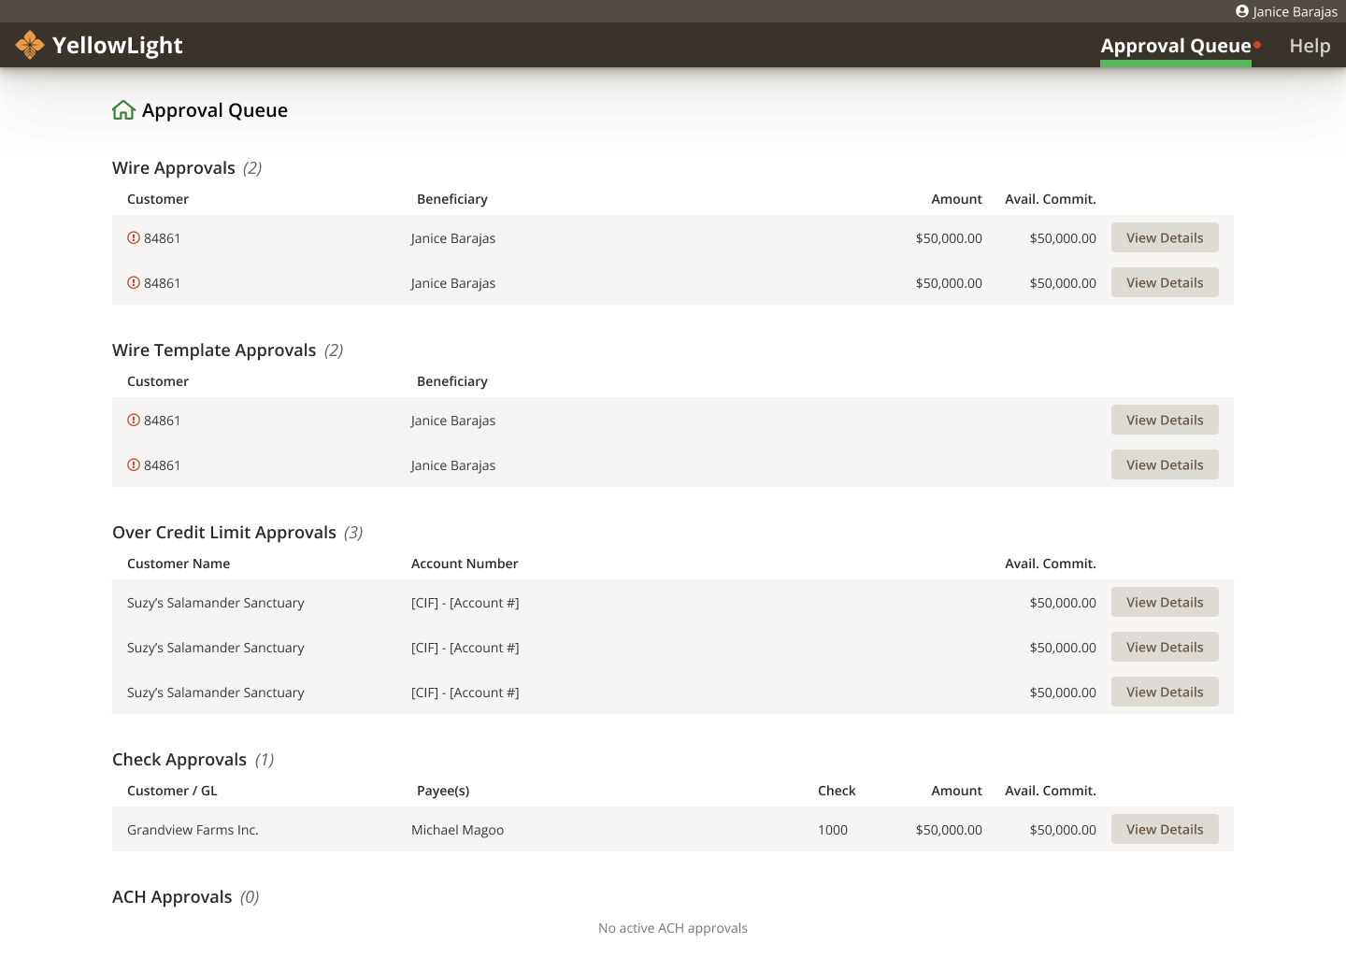
Task: Click check number 1000
Action: 833,830
